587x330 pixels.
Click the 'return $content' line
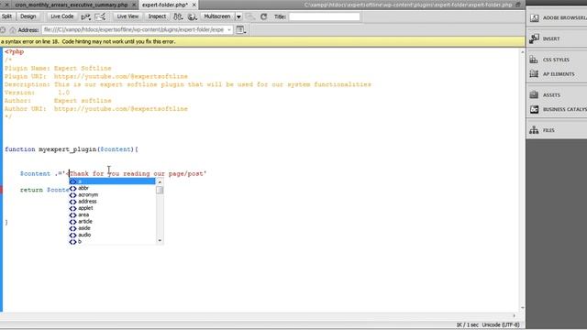[x=44, y=190]
